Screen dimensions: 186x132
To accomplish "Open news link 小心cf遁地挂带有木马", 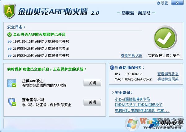I will 132,99.
